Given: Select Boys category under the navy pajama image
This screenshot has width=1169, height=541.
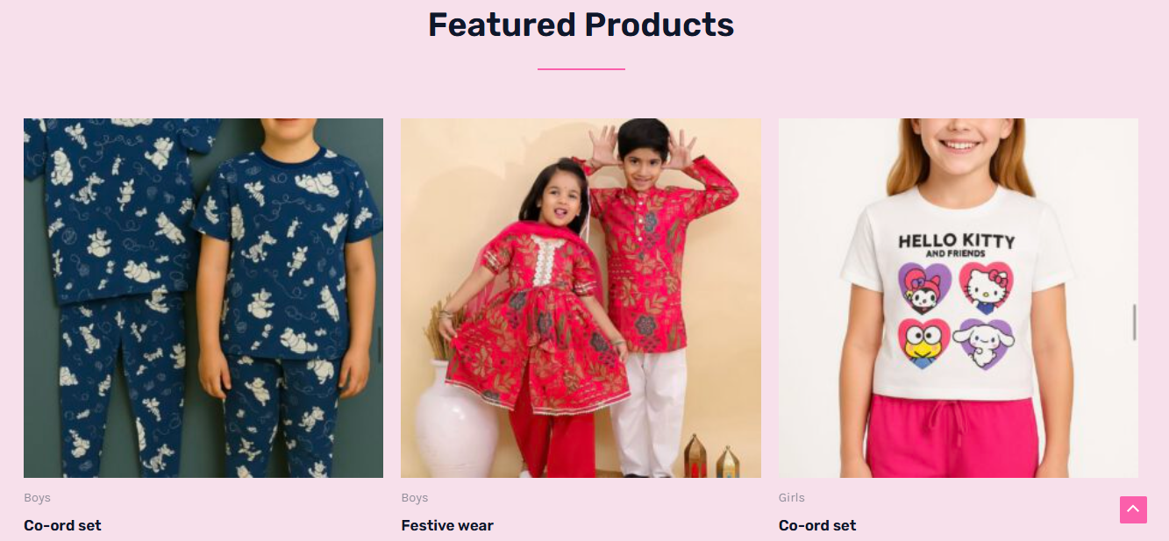Looking at the screenshot, I should point(37,498).
